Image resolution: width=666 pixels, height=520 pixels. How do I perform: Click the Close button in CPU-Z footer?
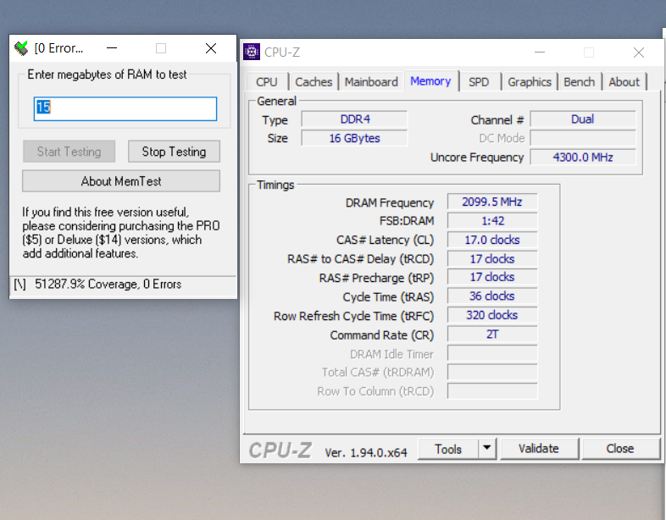tap(620, 449)
